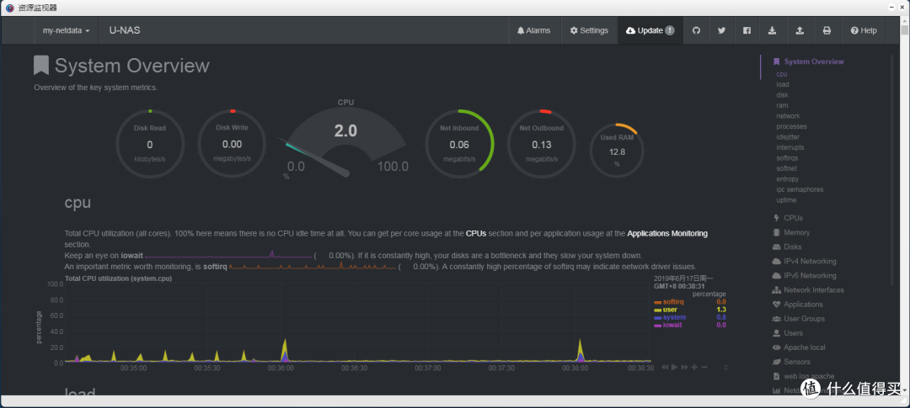This screenshot has width=910, height=408.
Task: Jump to load in sidebar
Action: click(782, 85)
